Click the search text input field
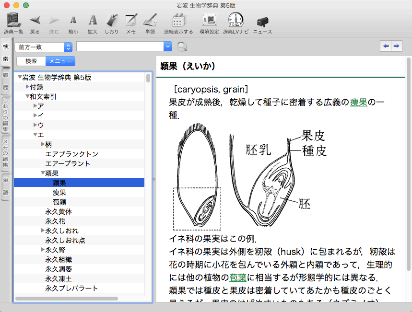Screen dimensions: 412x312 pos(120,46)
